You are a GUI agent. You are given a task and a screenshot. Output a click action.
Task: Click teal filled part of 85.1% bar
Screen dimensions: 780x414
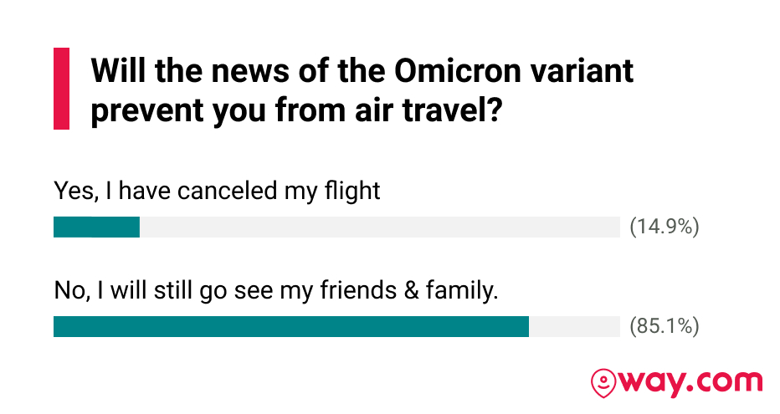(x=290, y=327)
